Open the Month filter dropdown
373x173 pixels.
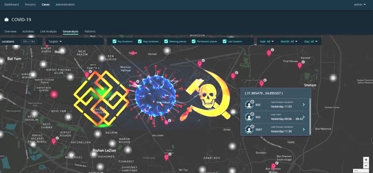[x=289, y=41]
